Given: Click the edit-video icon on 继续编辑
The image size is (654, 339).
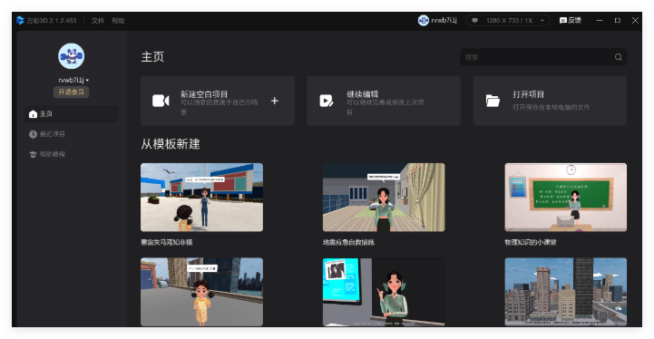Looking at the screenshot, I should coord(327,101).
